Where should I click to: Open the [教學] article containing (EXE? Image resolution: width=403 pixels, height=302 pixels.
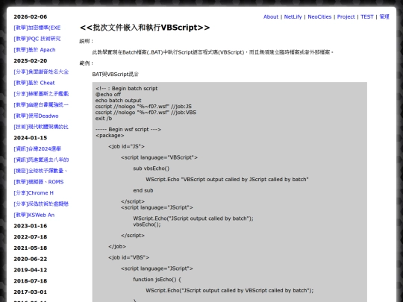coord(37,28)
